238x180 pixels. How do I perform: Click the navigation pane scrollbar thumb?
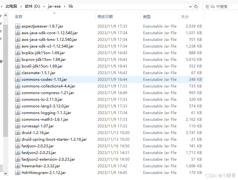point(5,80)
